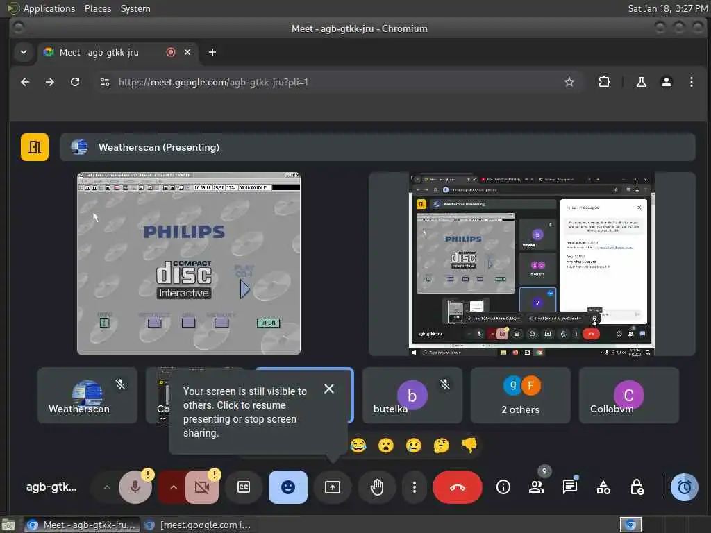Expand audio settings chevron beside microphone
This screenshot has width=711, height=533.
pyautogui.click(x=107, y=487)
